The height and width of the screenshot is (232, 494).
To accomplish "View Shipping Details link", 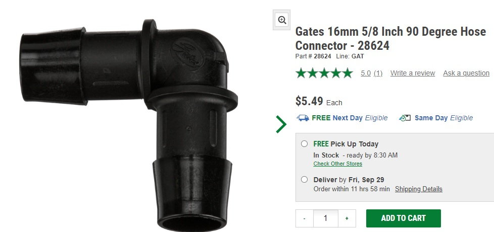I will click(418, 189).
